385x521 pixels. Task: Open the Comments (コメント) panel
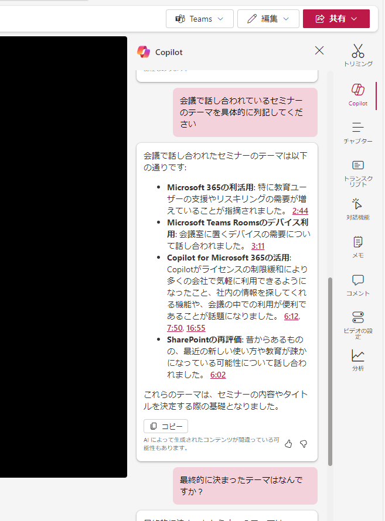[x=357, y=285]
